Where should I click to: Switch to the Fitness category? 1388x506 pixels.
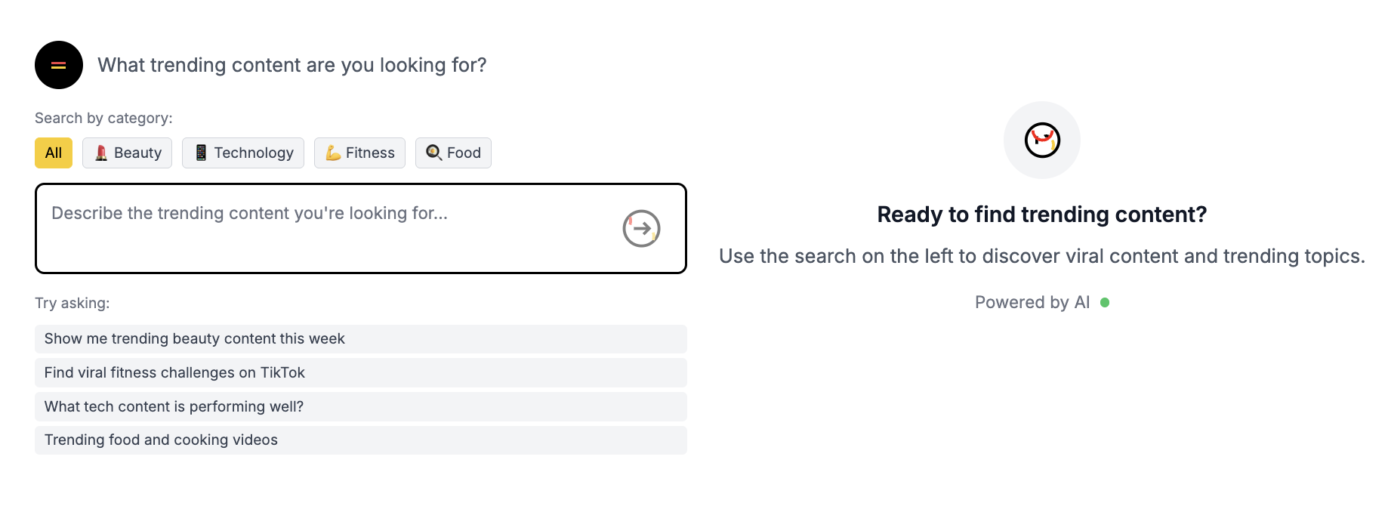pos(359,153)
